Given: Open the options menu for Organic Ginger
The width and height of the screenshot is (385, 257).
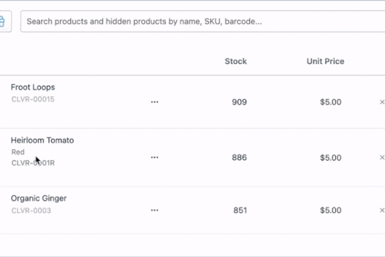Looking at the screenshot, I should (x=154, y=210).
